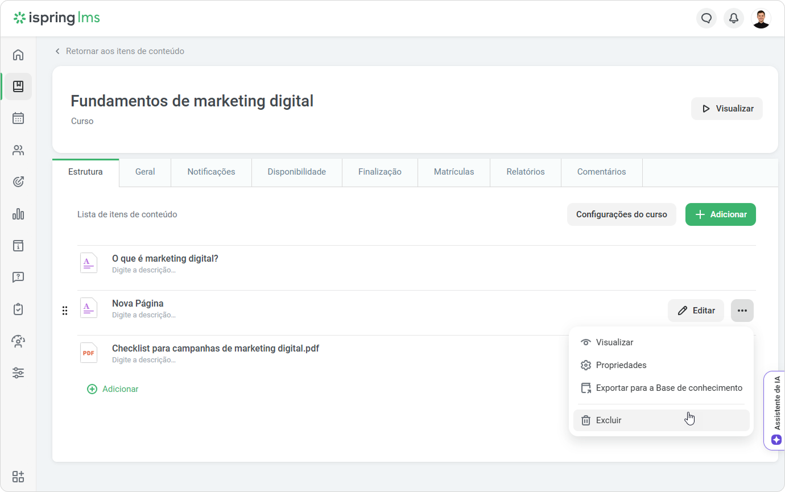785x492 pixels.
Task: Open the home icon in sidebar
Action: pos(18,55)
